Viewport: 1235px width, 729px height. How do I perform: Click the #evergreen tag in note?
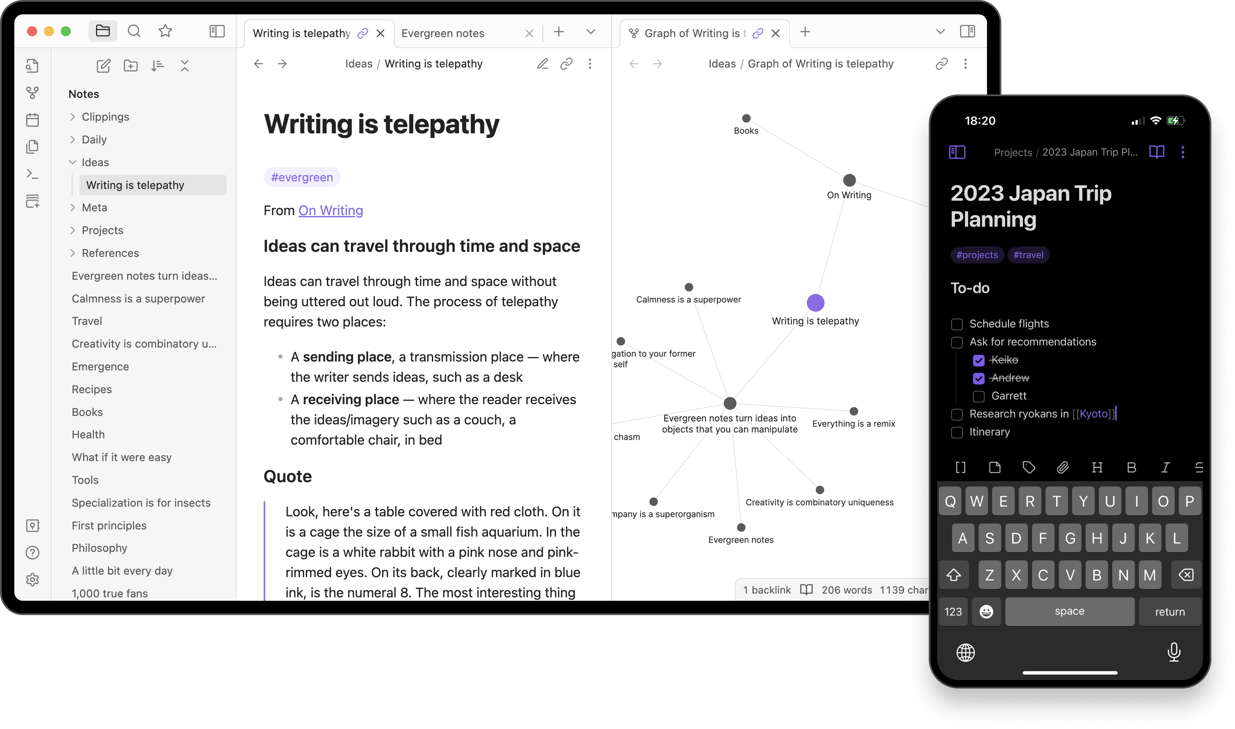[301, 177]
